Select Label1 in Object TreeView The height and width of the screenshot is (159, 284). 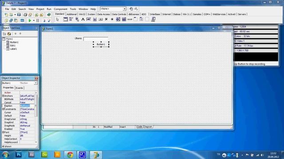[13, 49]
